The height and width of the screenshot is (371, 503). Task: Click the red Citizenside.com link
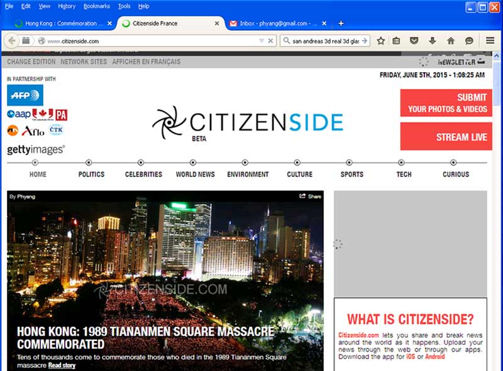tap(358, 335)
